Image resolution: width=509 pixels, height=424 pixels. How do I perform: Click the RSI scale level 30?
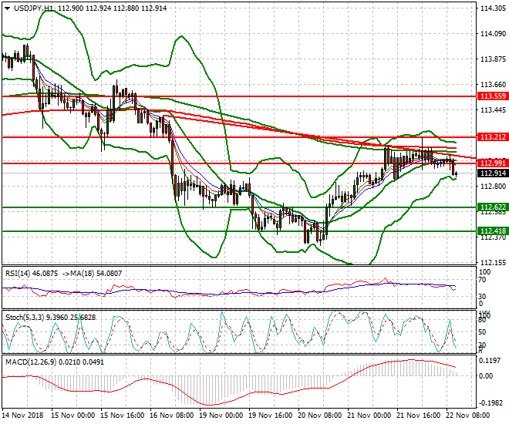484,297
